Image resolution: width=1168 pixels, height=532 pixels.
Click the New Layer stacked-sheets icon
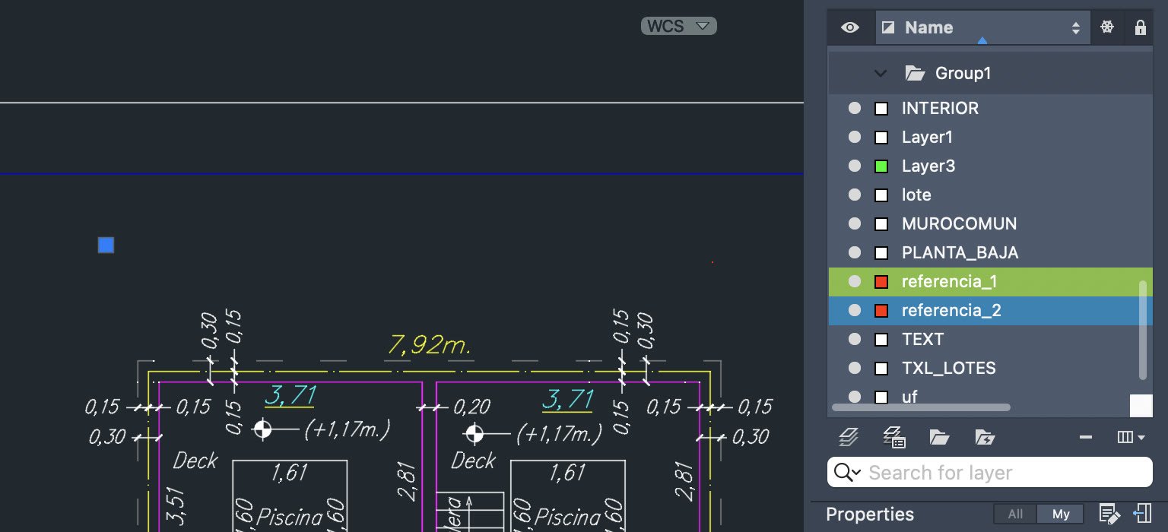849,437
